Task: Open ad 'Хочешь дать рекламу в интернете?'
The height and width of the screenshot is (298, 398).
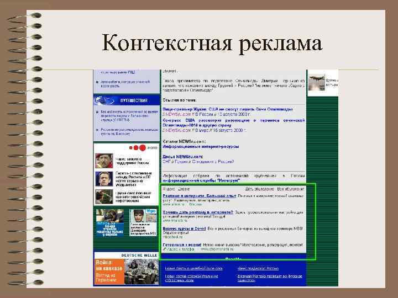Action: [x=198, y=212]
